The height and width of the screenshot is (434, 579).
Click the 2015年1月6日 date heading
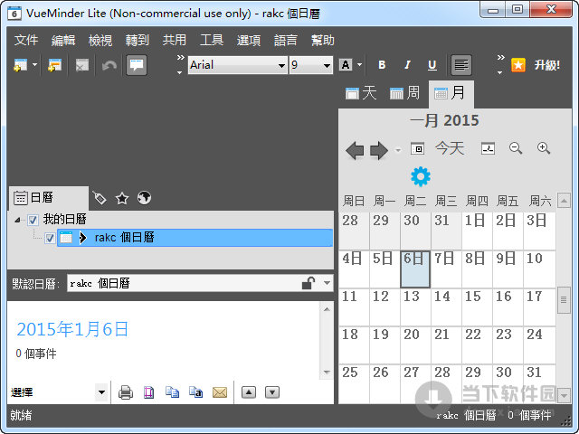coord(72,329)
